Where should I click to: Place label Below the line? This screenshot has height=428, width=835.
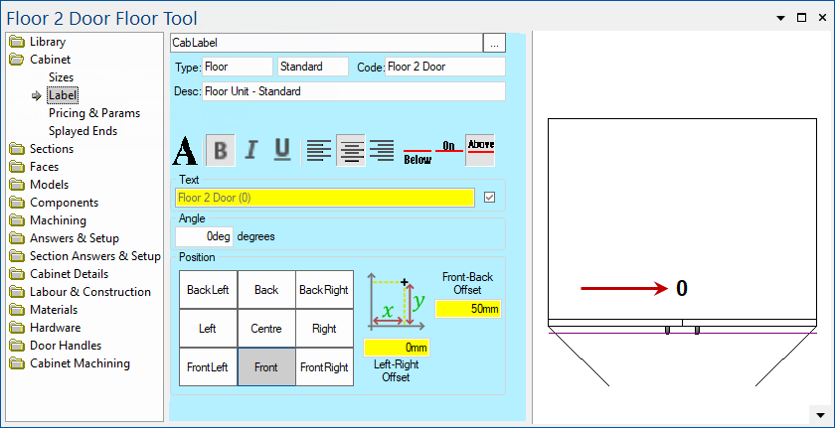coord(417,155)
